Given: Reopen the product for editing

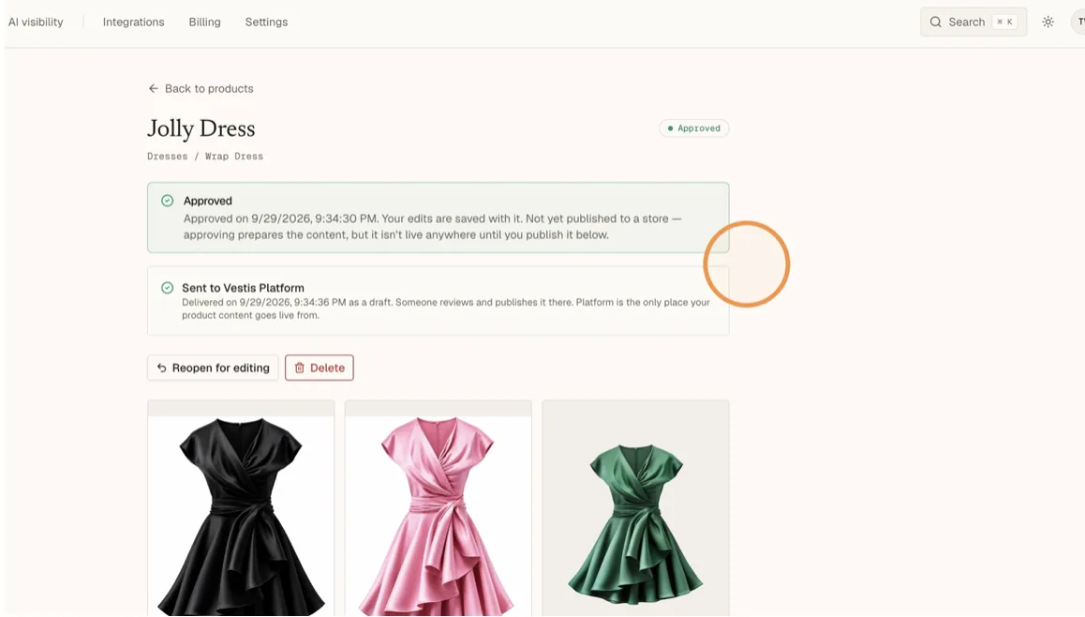Looking at the screenshot, I should [213, 368].
